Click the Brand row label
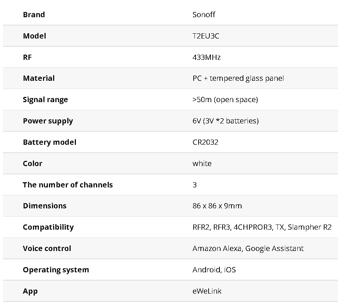 (x=34, y=15)
